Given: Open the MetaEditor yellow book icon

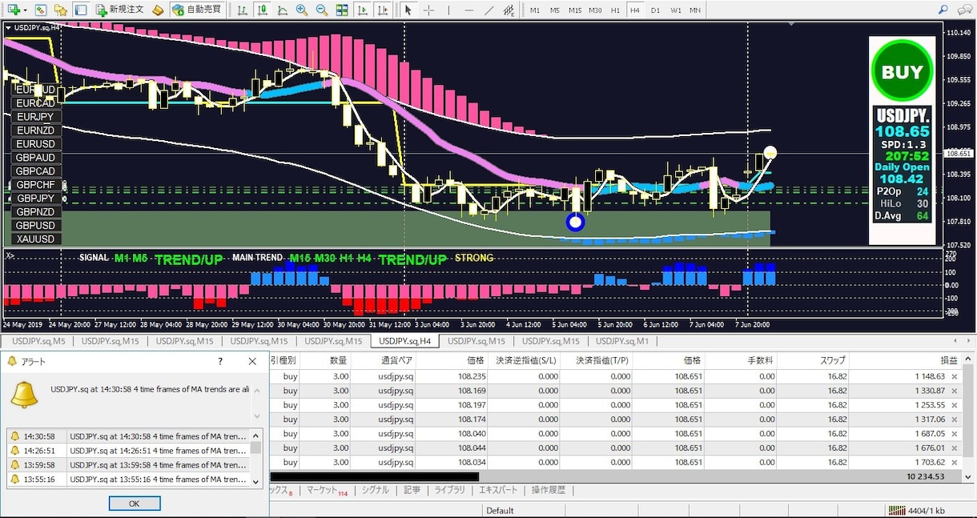Looking at the screenshot, I should 158,10.
